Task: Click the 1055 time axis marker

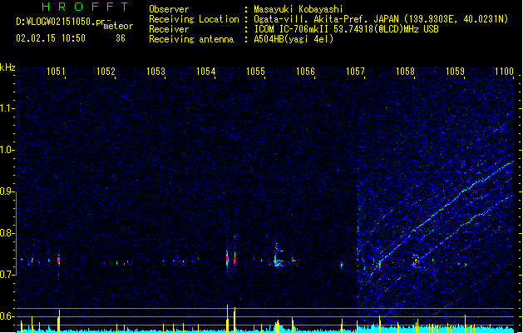Action: tap(255, 71)
